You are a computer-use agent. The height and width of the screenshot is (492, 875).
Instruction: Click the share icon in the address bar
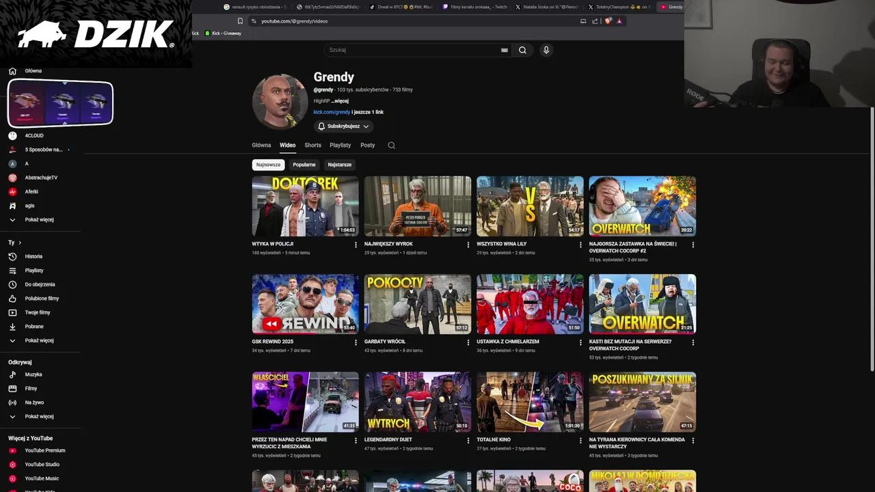[595, 21]
